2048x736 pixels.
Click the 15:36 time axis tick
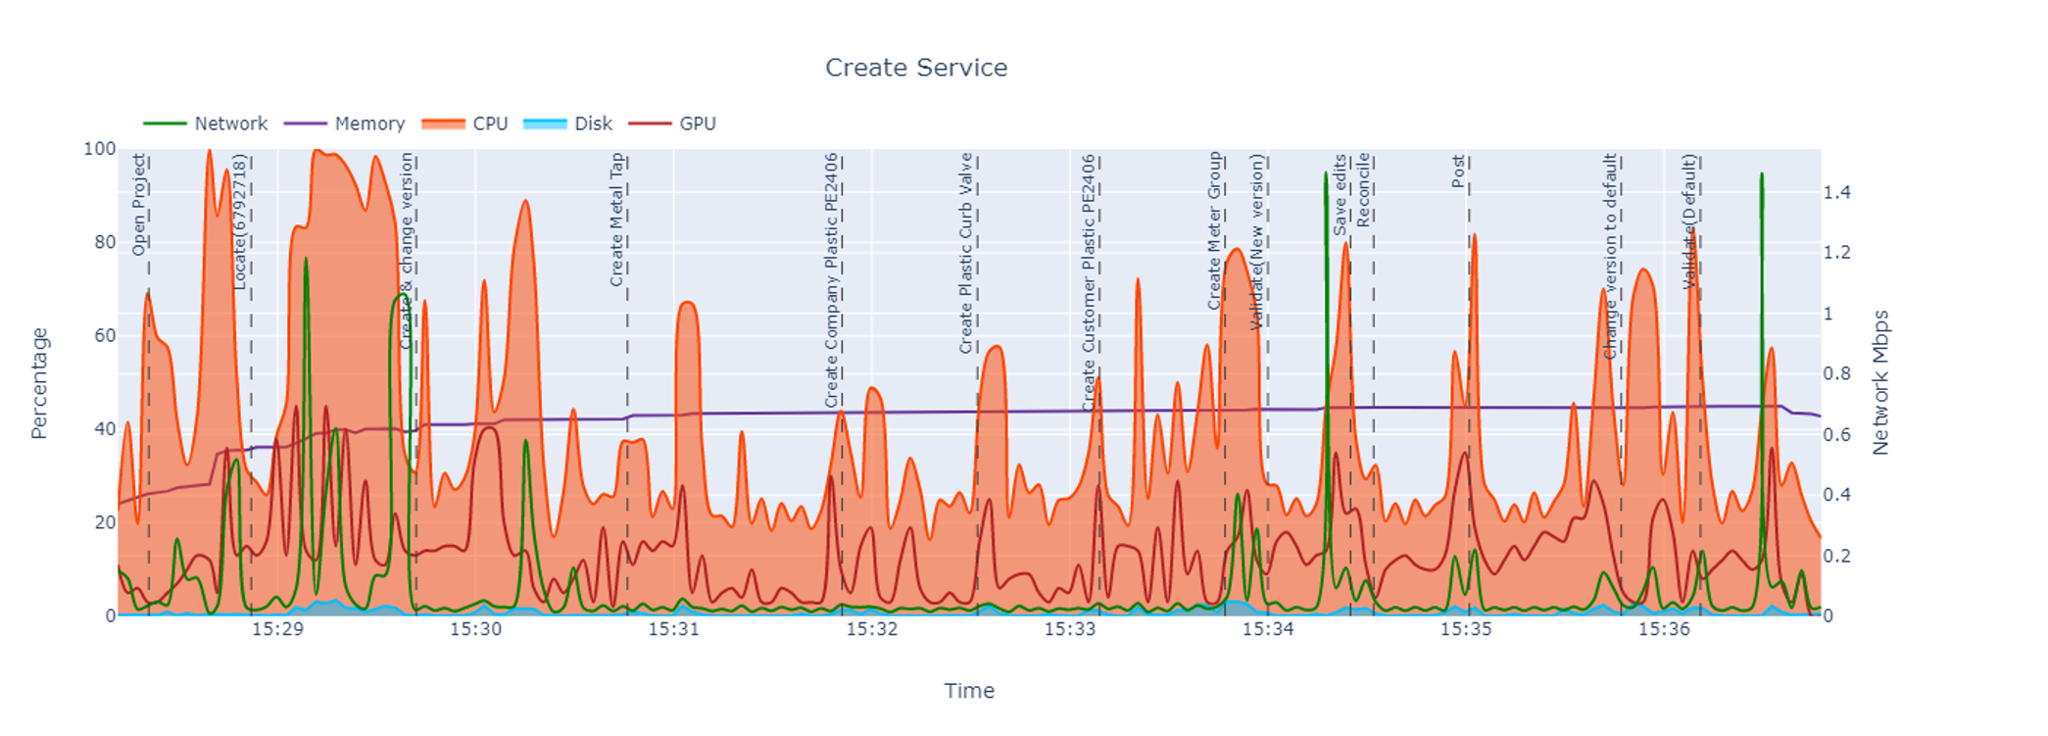click(x=1664, y=629)
